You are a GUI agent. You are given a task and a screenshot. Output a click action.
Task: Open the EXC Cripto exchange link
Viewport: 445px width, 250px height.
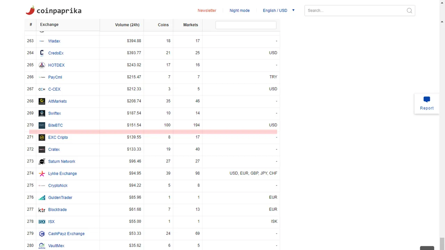(58, 137)
